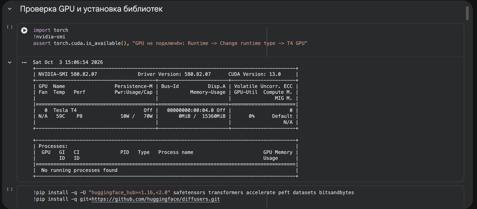477x209 pixels.
Task: Click the vertical scrollbar thumb
Action: pyautogui.click(x=467, y=13)
